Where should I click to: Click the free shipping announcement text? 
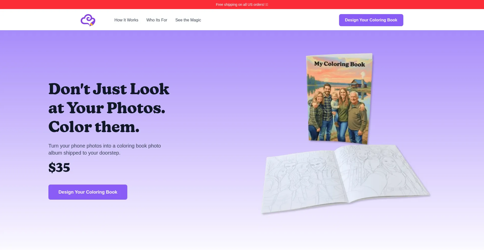[240, 5]
